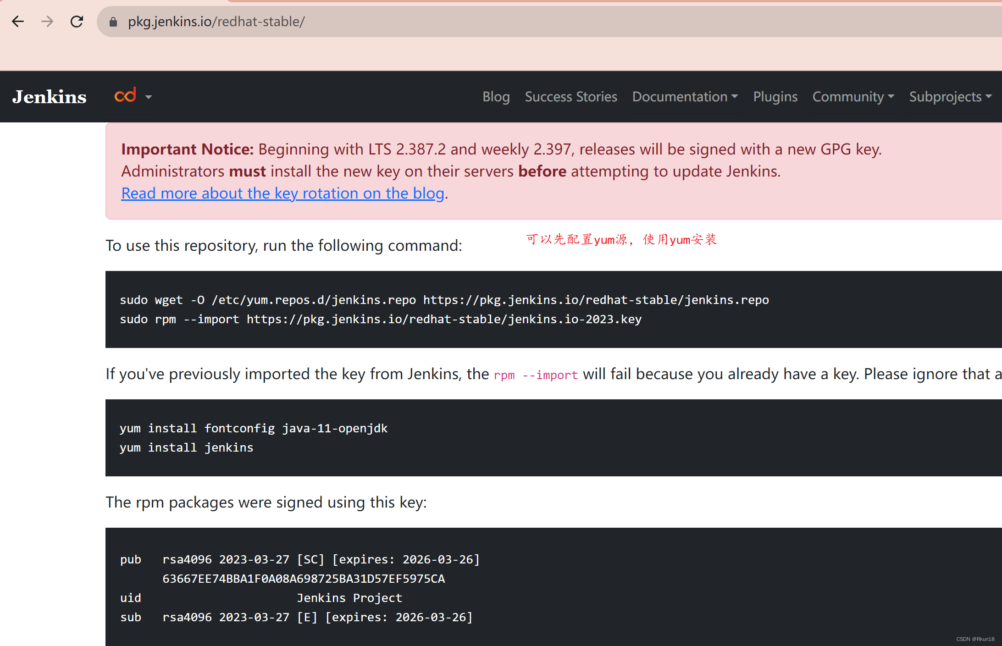Image resolution: width=1002 pixels, height=646 pixels.
Task: Click the 'sudo rpm --import' command line
Action: pos(381,319)
